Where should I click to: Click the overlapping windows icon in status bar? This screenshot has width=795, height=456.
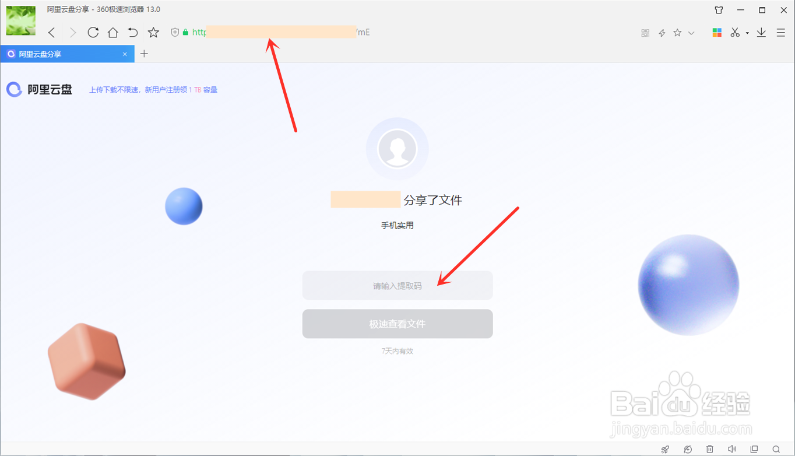(754, 449)
